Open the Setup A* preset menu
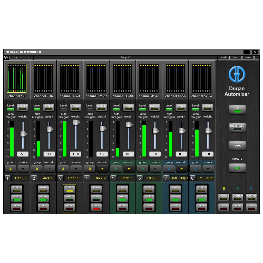263x263 pixels. coord(125,58)
